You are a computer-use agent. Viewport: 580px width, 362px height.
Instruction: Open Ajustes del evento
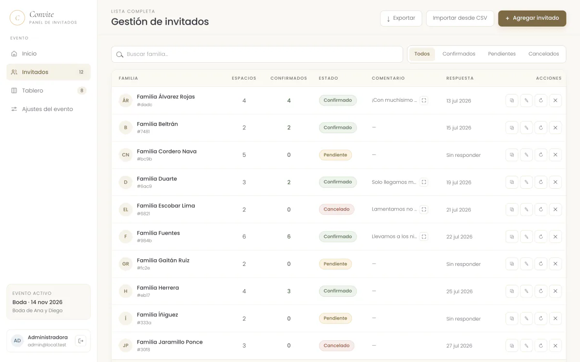(48, 109)
